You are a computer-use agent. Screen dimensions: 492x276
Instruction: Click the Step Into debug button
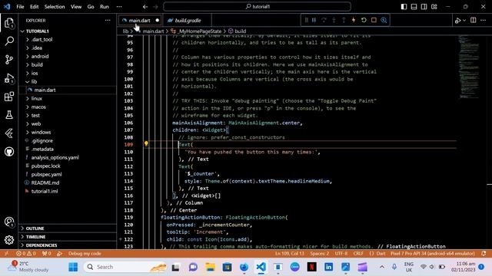[334, 21]
